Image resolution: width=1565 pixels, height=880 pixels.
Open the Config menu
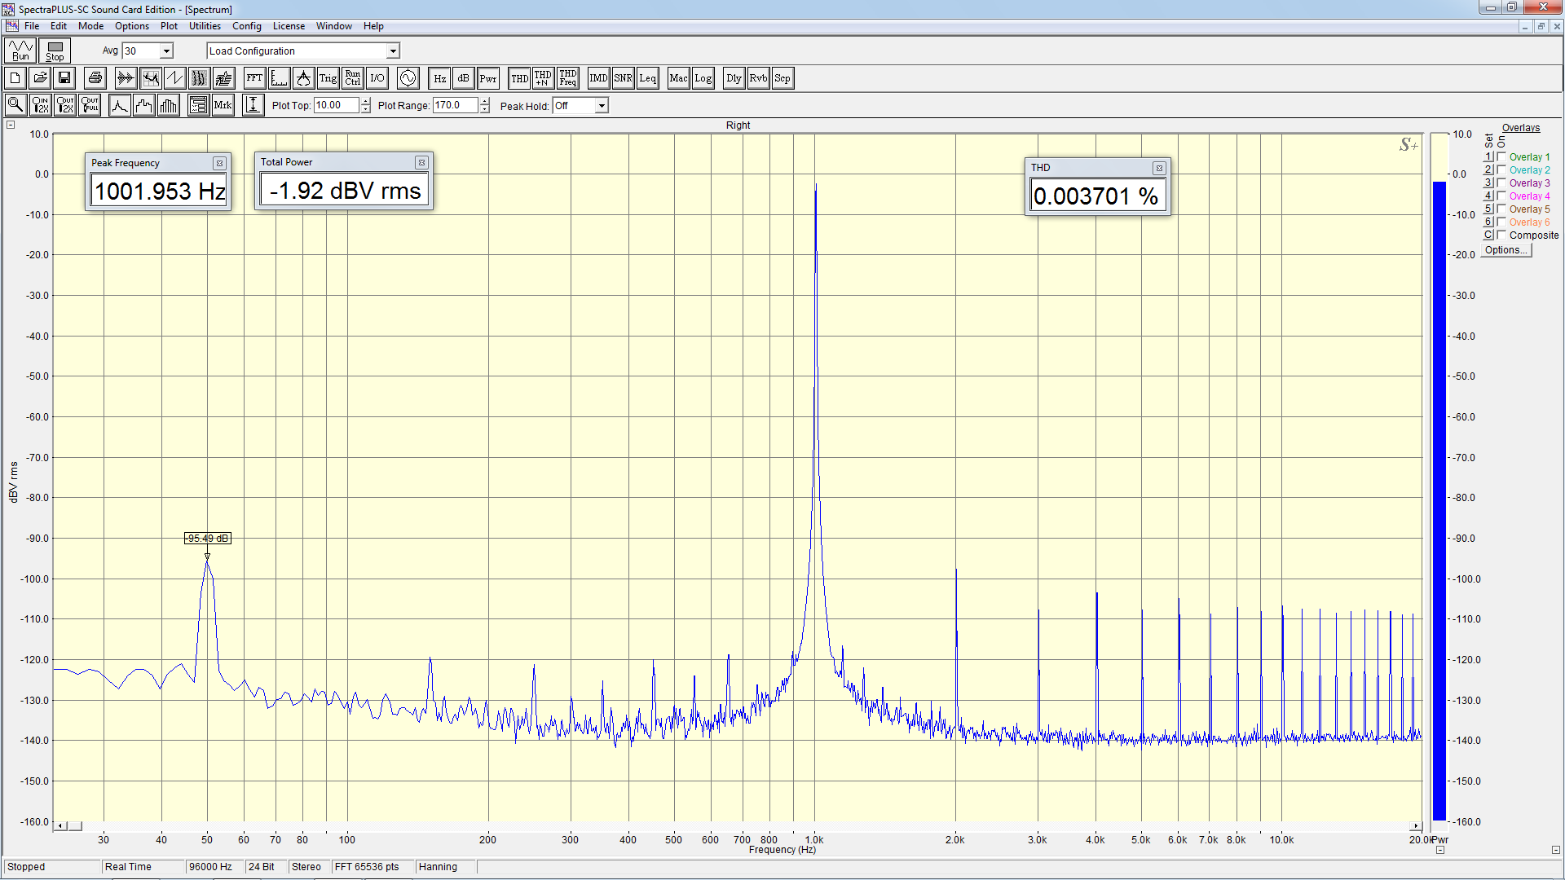[x=246, y=26]
